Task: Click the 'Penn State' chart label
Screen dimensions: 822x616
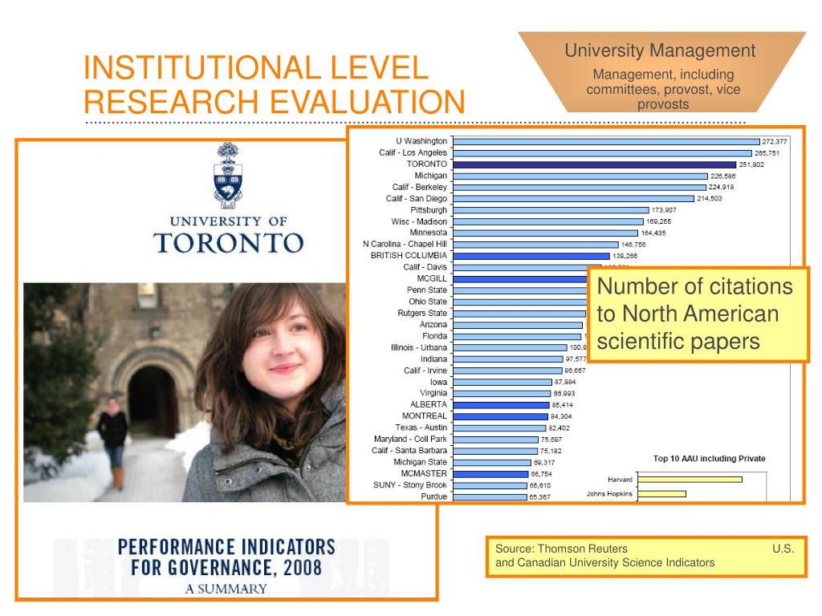Action: pyautogui.click(x=427, y=290)
